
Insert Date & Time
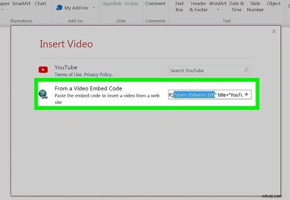[237, 6]
